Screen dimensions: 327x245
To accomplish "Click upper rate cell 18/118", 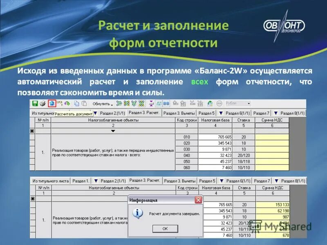I will 244,161.
